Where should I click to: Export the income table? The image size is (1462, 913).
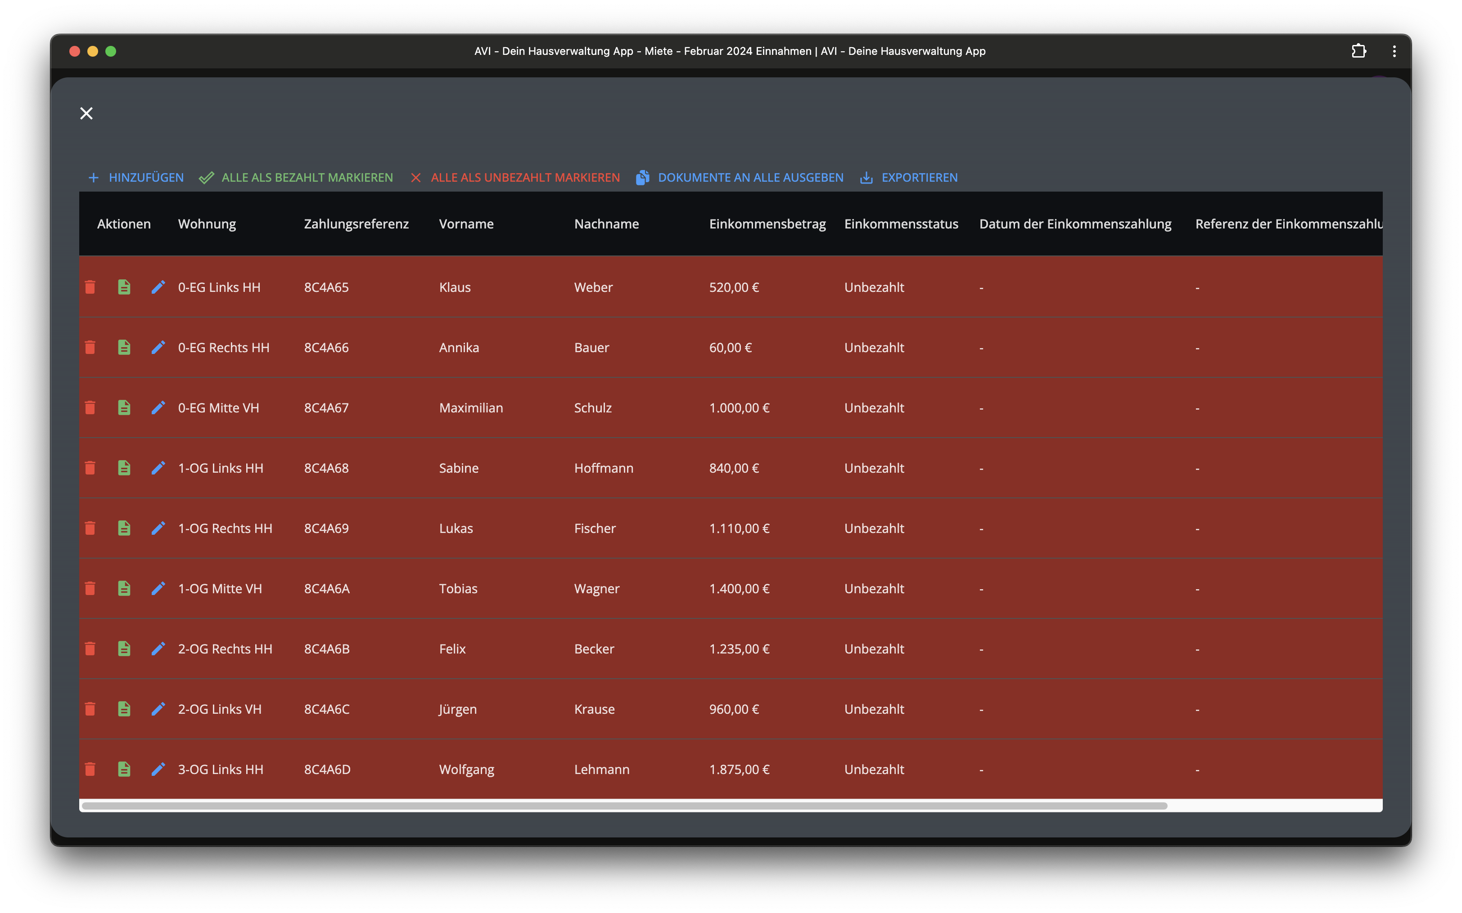909,178
